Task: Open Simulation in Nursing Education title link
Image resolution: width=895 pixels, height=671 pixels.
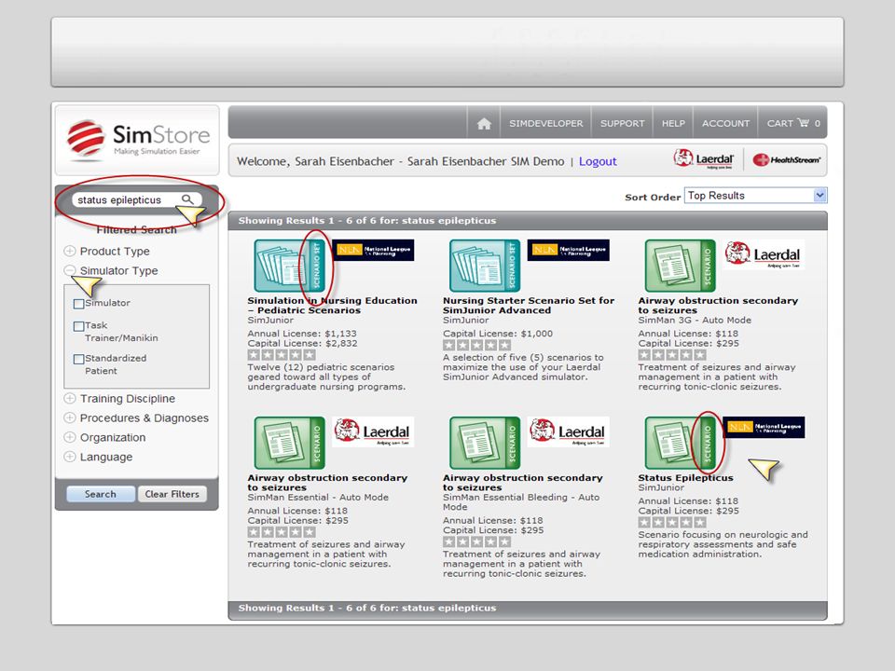Action: tap(332, 306)
